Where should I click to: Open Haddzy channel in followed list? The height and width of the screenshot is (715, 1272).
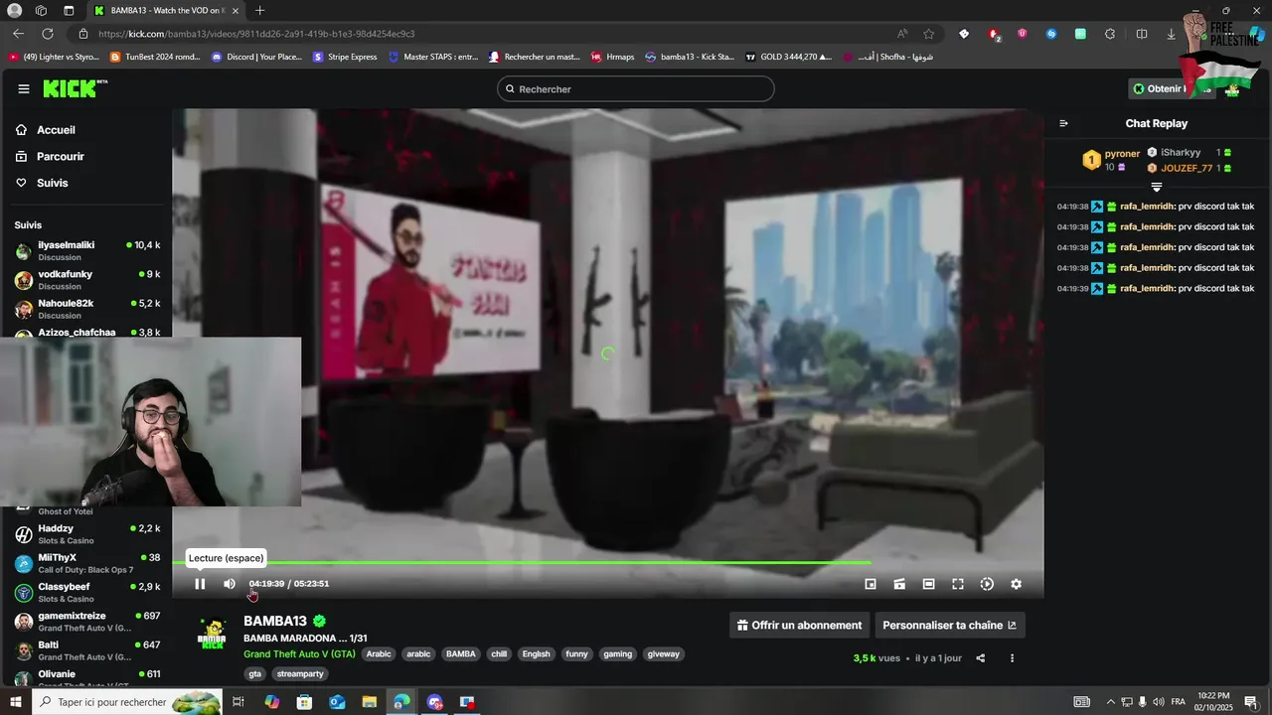[x=86, y=534]
